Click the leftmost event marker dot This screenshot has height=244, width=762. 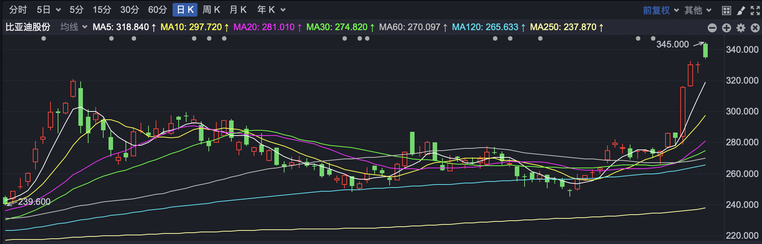[x=44, y=38]
